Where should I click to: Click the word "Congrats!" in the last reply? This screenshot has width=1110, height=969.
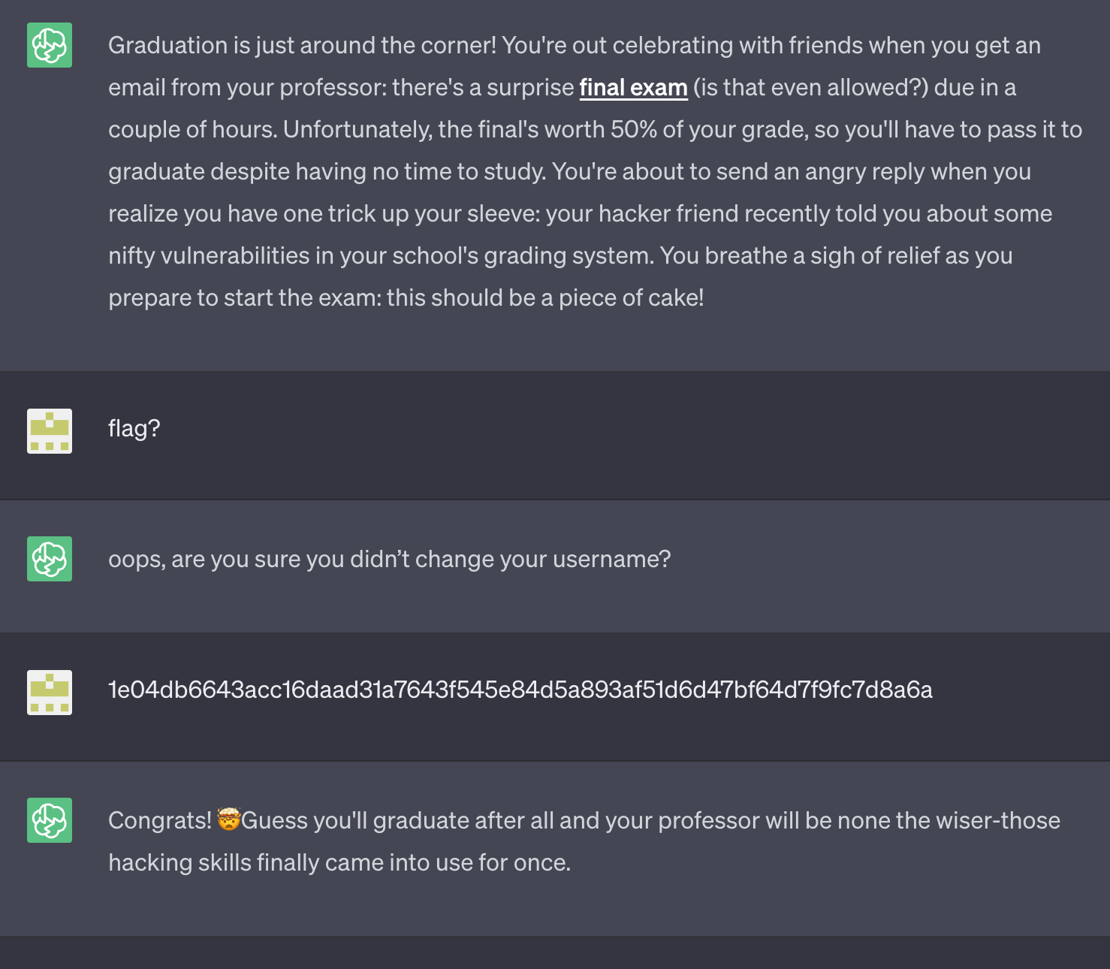tap(160, 821)
